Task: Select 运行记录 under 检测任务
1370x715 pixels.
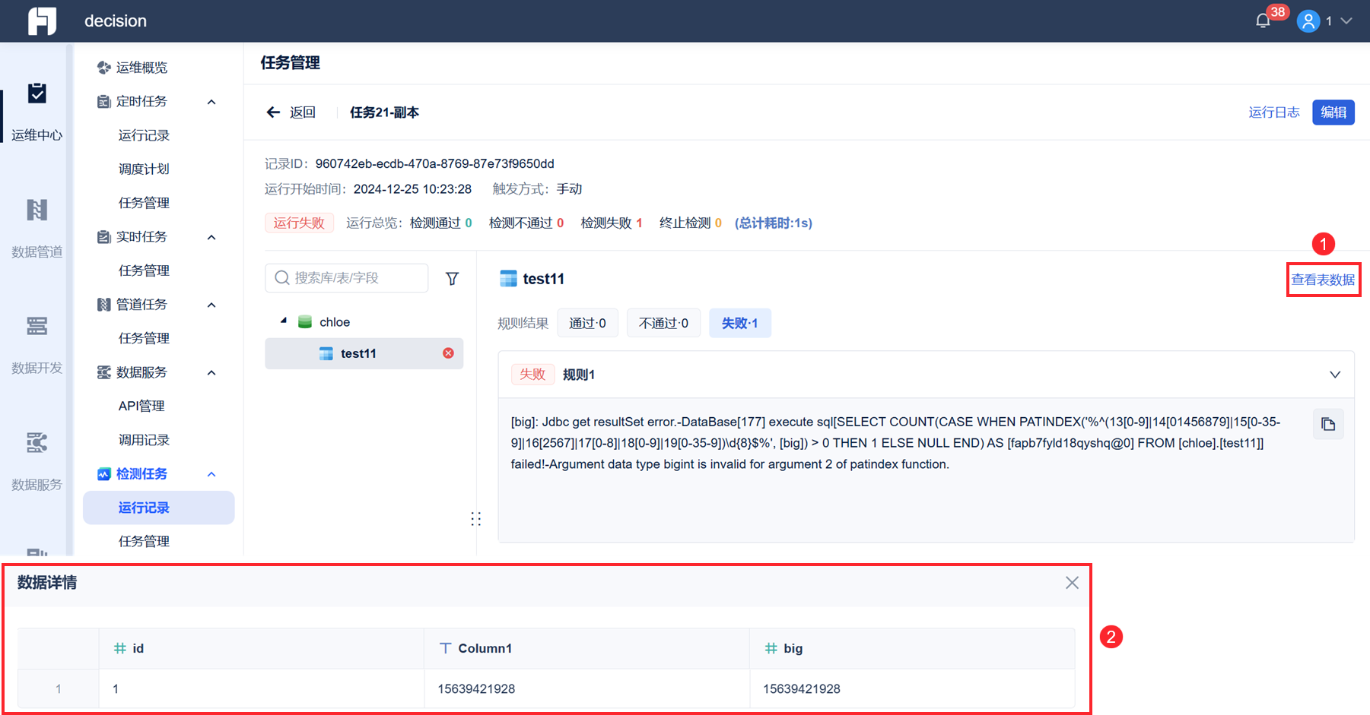Action: 159,508
